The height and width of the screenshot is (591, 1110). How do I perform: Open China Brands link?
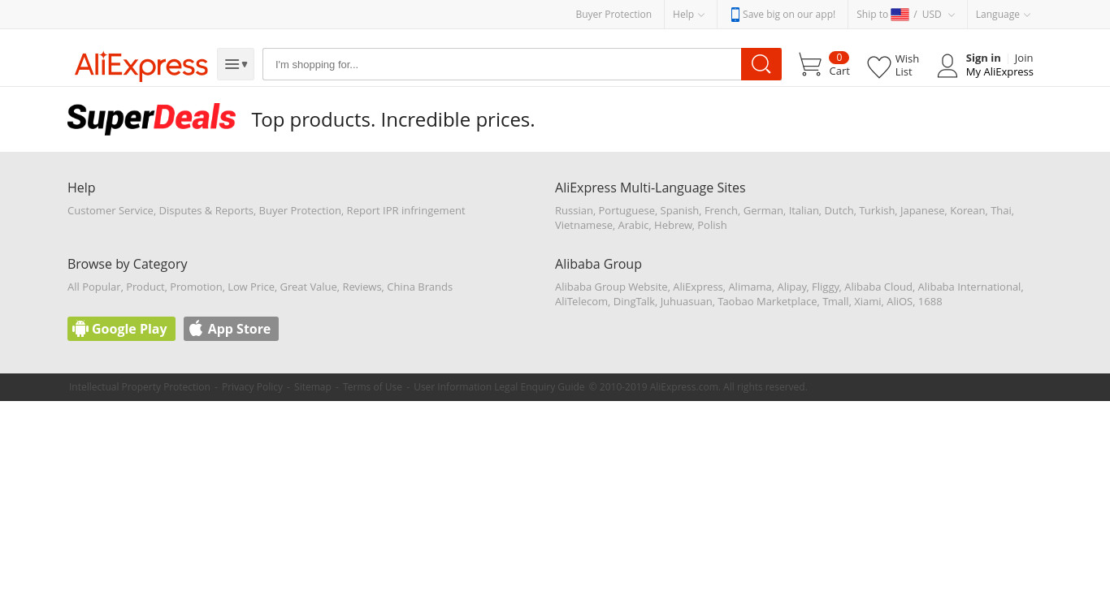[x=420, y=287]
